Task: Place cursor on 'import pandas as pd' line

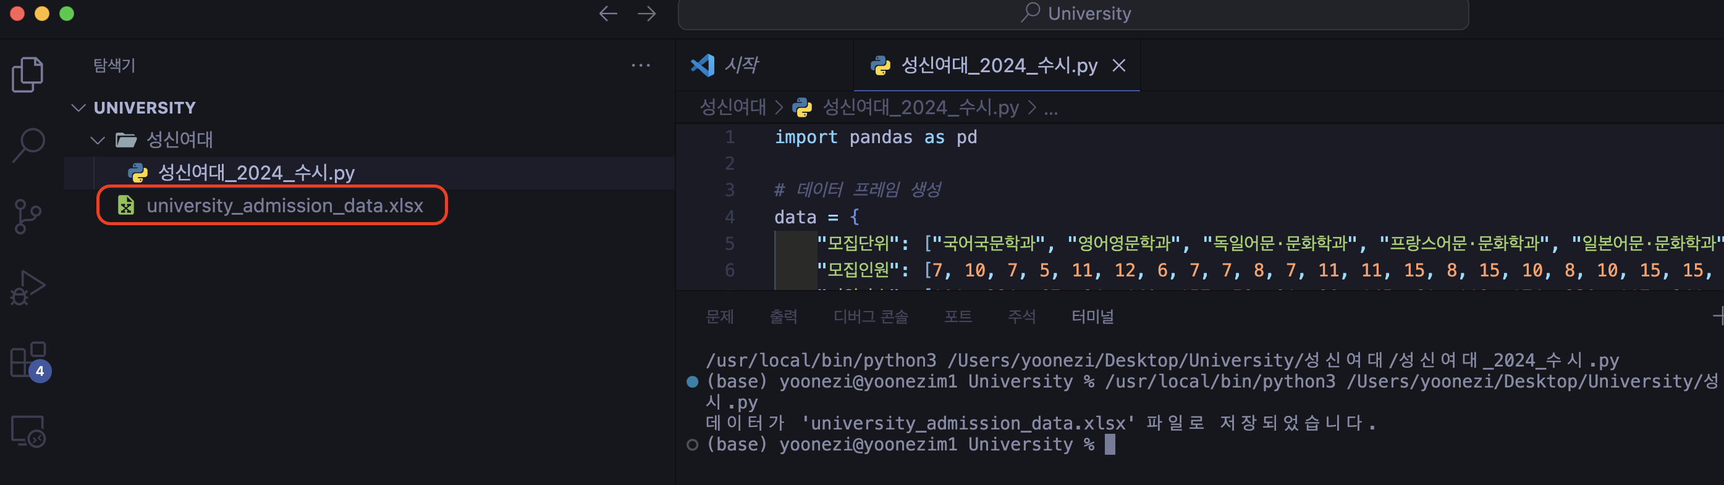Action: tap(876, 137)
